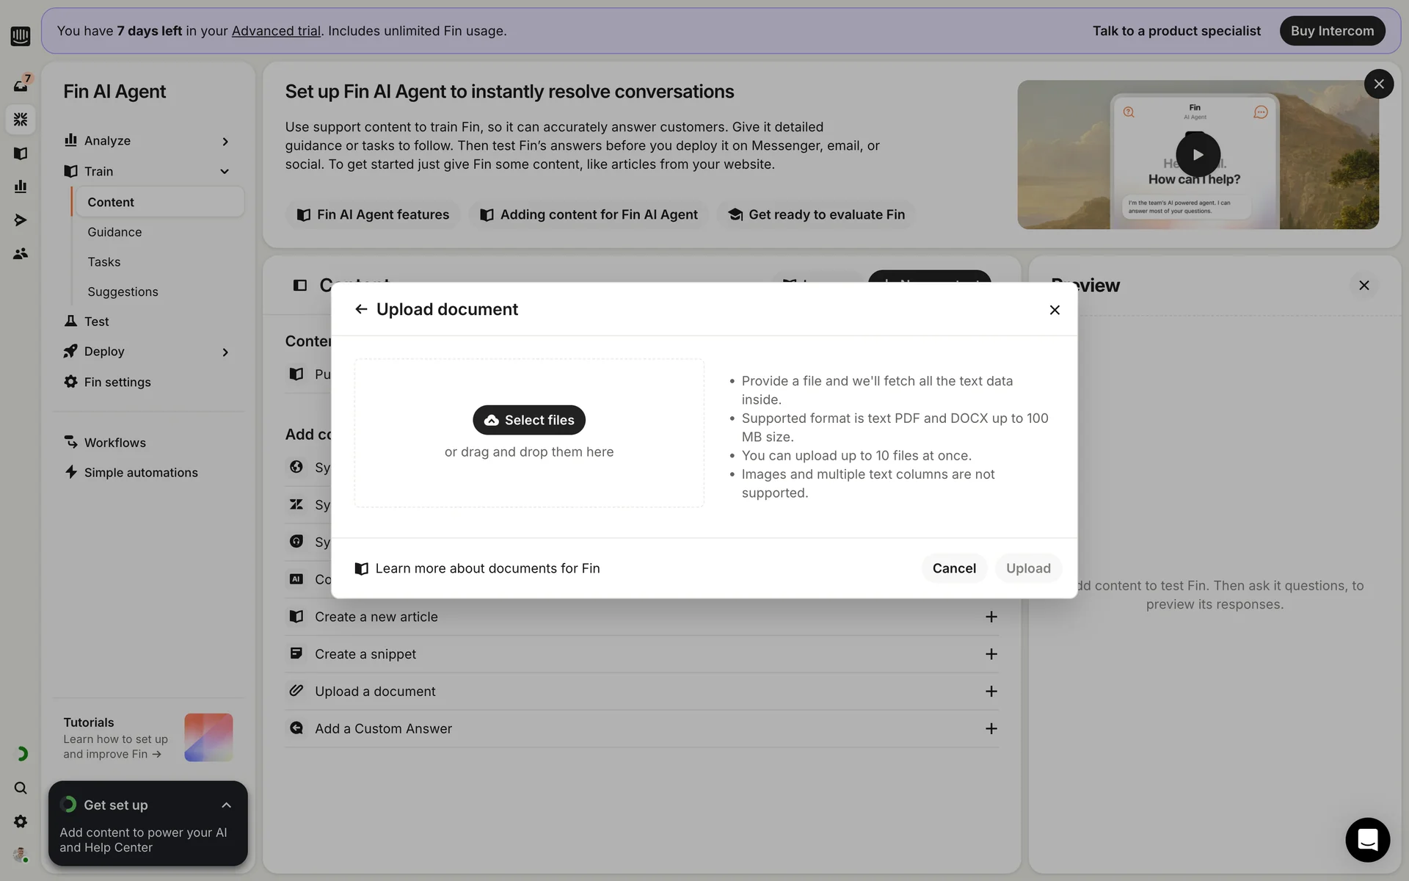Screen dimensions: 1409x881
Task: Click the back arrow in Upload document dialog
Action: pos(360,309)
